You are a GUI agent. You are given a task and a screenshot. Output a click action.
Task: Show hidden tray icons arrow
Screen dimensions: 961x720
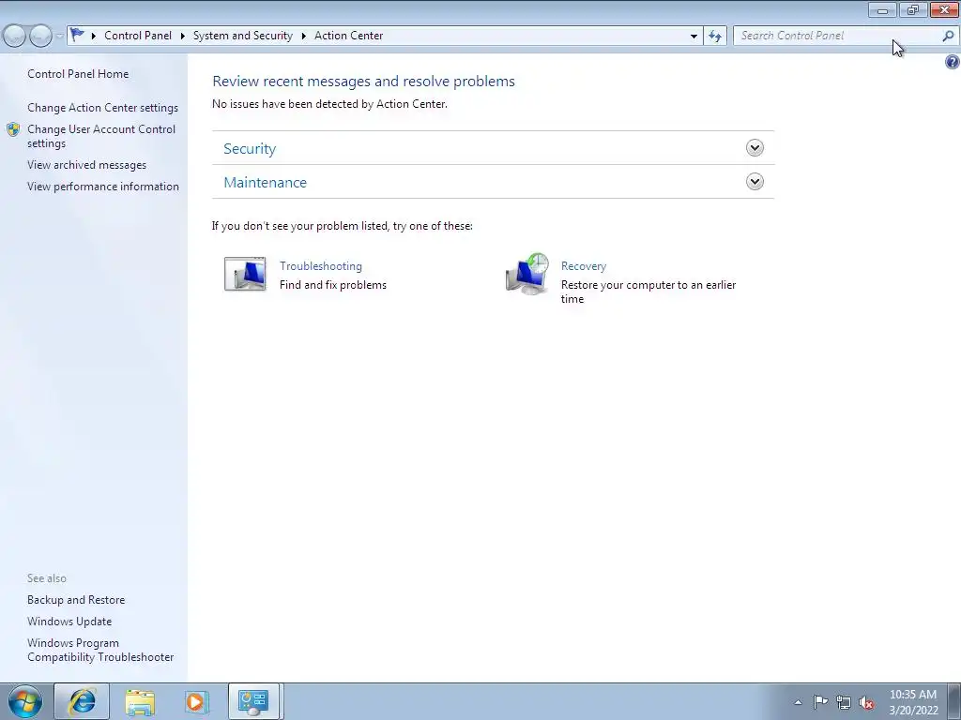tap(798, 702)
